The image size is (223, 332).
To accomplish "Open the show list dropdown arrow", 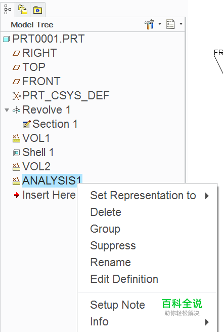I will pyautogui.click(x=181, y=24).
